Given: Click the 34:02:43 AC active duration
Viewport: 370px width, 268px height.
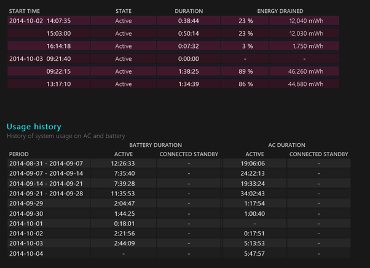Looking at the screenshot, I should (254, 193).
